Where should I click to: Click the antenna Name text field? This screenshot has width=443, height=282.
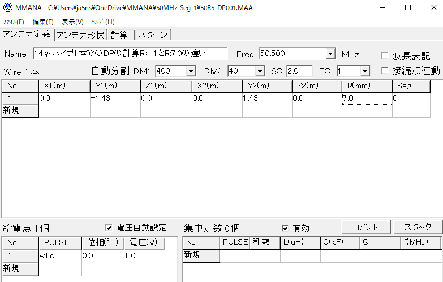click(x=130, y=54)
